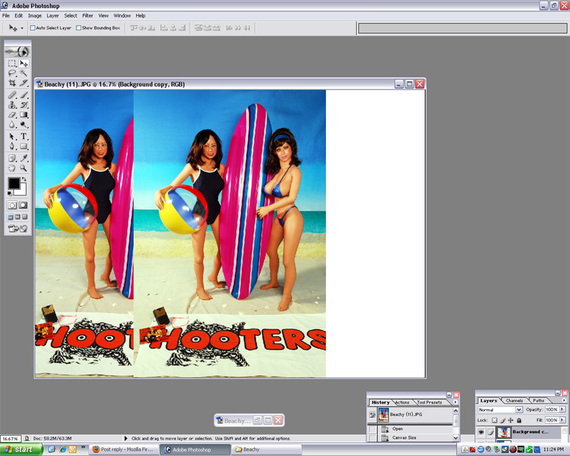
Task: Open the Image menu
Action: [x=35, y=16]
